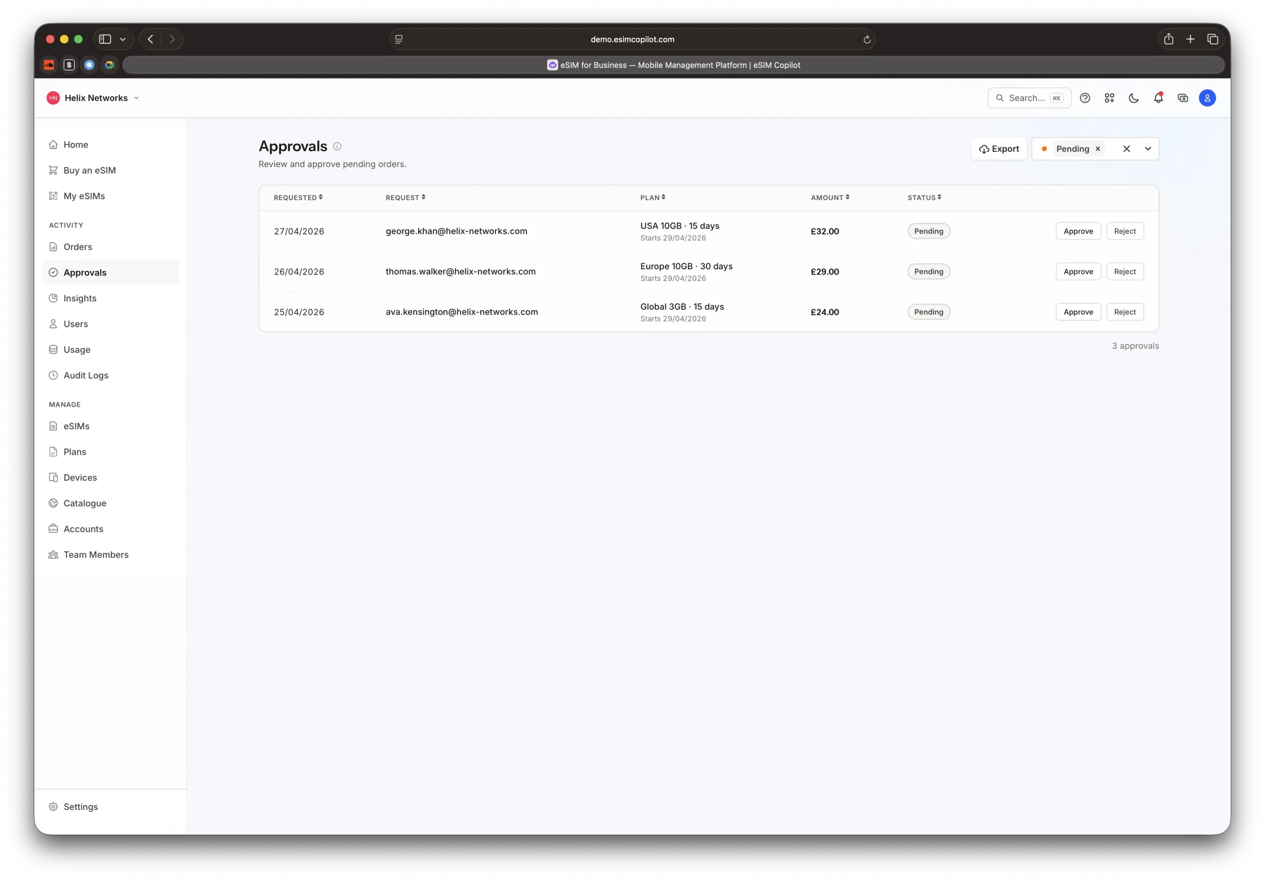Screen dimensions: 1265x880
Task: Click Pending badge in thomas.walker row
Action: click(x=928, y=271)
